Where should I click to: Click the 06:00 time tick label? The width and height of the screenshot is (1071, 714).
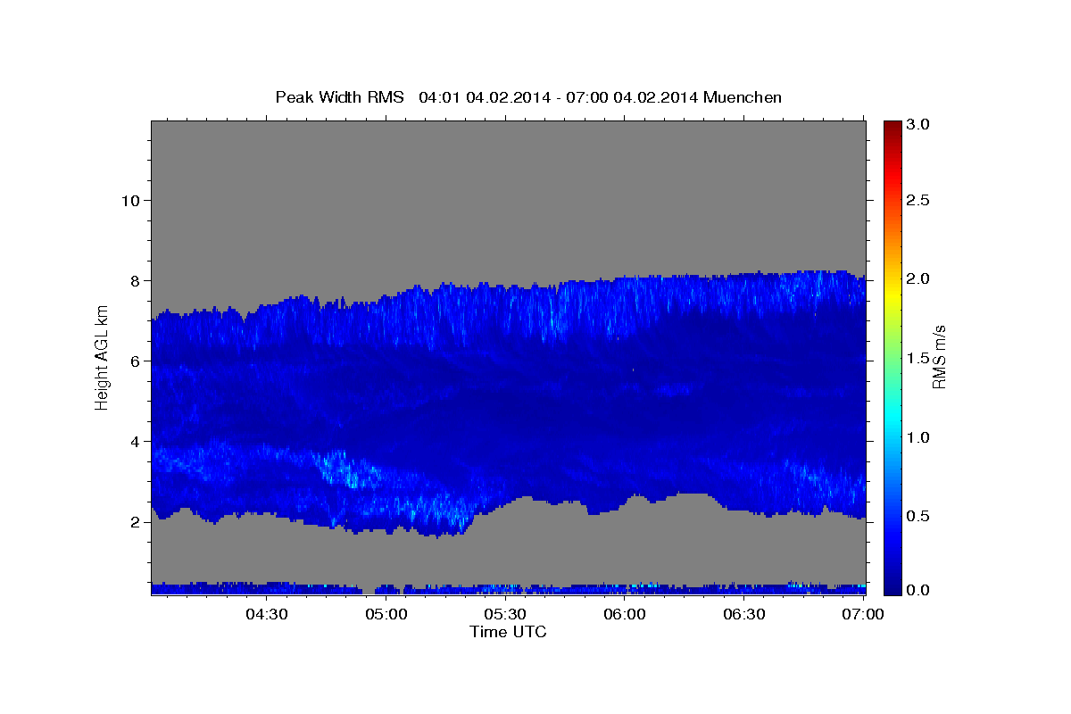pyautogui.click(x=625, y=614)
